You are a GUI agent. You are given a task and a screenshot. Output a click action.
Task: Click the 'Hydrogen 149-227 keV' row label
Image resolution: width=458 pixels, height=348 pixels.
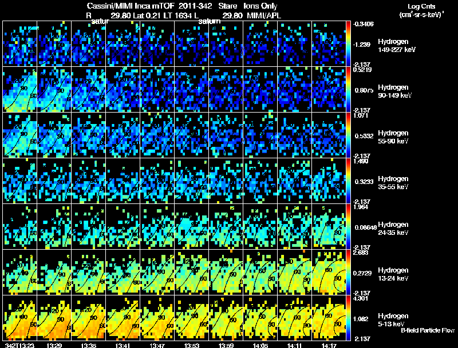click(396, 46)
